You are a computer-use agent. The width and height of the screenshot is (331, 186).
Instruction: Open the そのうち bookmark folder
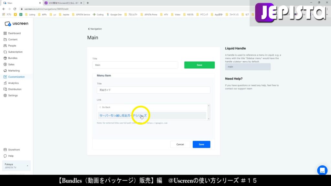[188, 15]
